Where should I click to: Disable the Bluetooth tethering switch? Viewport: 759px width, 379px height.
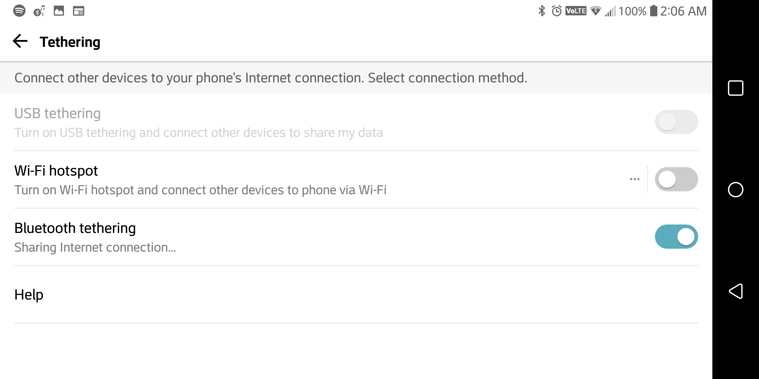point(676,236)
